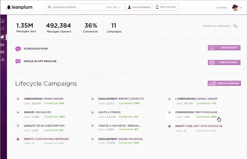The width and height of the screenshot is (247, 159).
Task: Click the Lifecycle Campaigns heading
Action: [x=46, y=84]
